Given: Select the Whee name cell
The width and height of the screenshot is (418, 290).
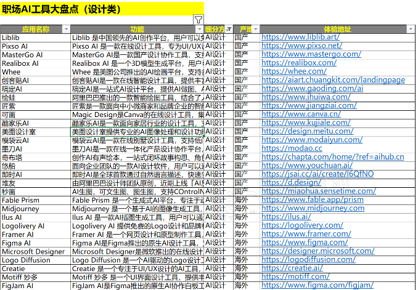Looking at the screenshot, I should pyautogui.click(x=36, y=72).
